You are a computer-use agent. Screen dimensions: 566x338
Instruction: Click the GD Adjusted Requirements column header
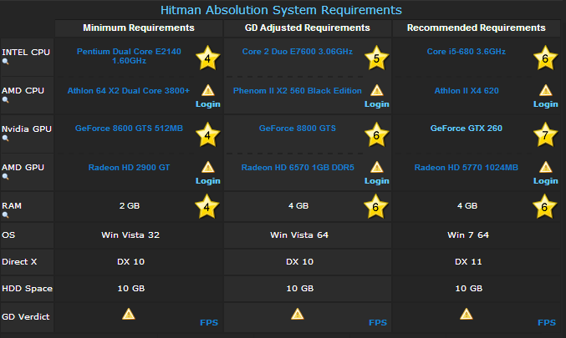coord(308,28)
